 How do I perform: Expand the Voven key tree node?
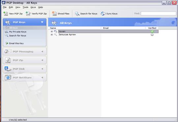point(52,31)
